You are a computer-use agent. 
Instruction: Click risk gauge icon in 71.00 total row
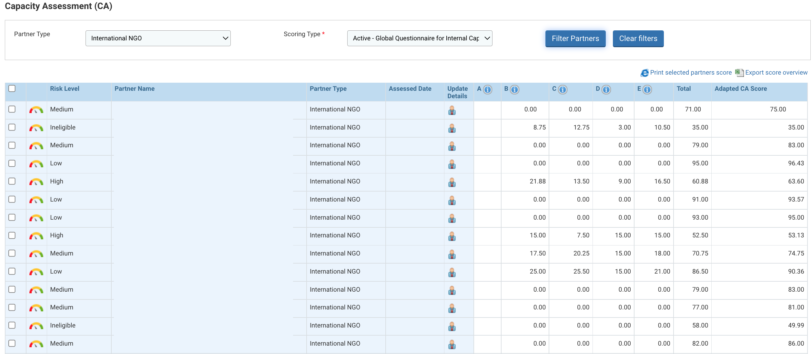(36, 110)
